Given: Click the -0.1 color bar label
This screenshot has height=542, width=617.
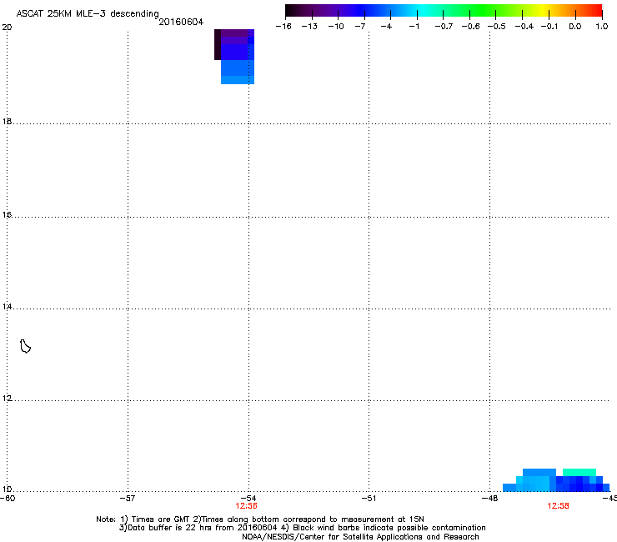Looking at the screenshot, I should pyautogui.click(x=549, y=27).
